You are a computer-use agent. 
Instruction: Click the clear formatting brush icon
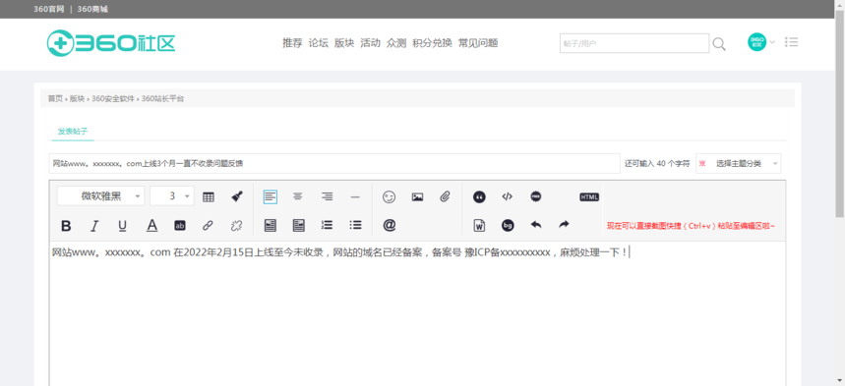click(x=236, y=196)
